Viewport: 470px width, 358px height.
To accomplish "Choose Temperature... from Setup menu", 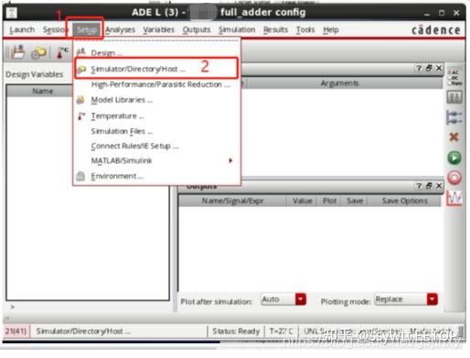I will (x=156, y=116).
